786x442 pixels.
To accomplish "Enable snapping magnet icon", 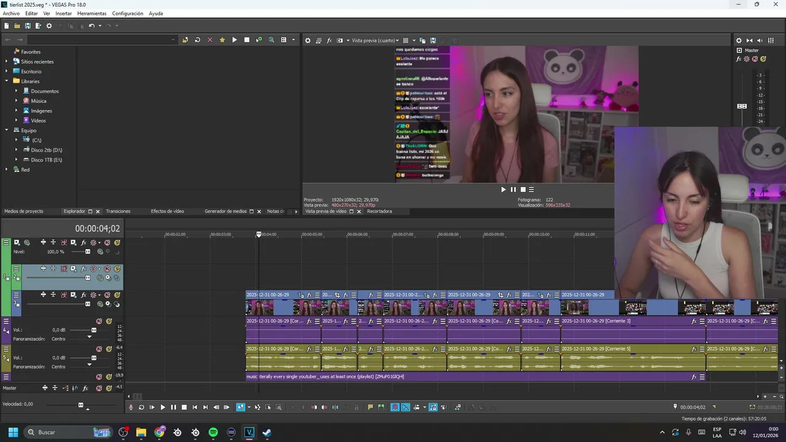I will click(395, 407).
